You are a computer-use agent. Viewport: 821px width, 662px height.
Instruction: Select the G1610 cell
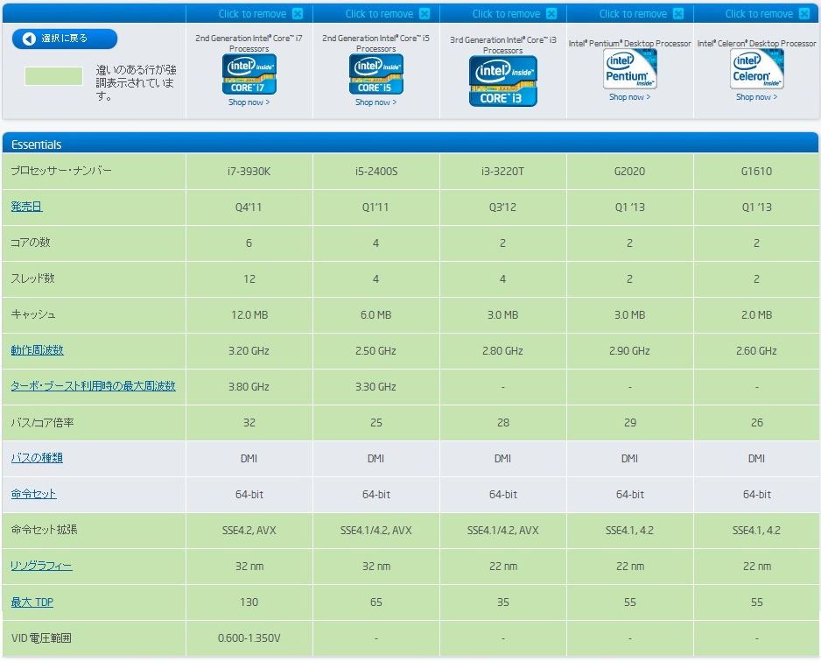tap(756, 172)
